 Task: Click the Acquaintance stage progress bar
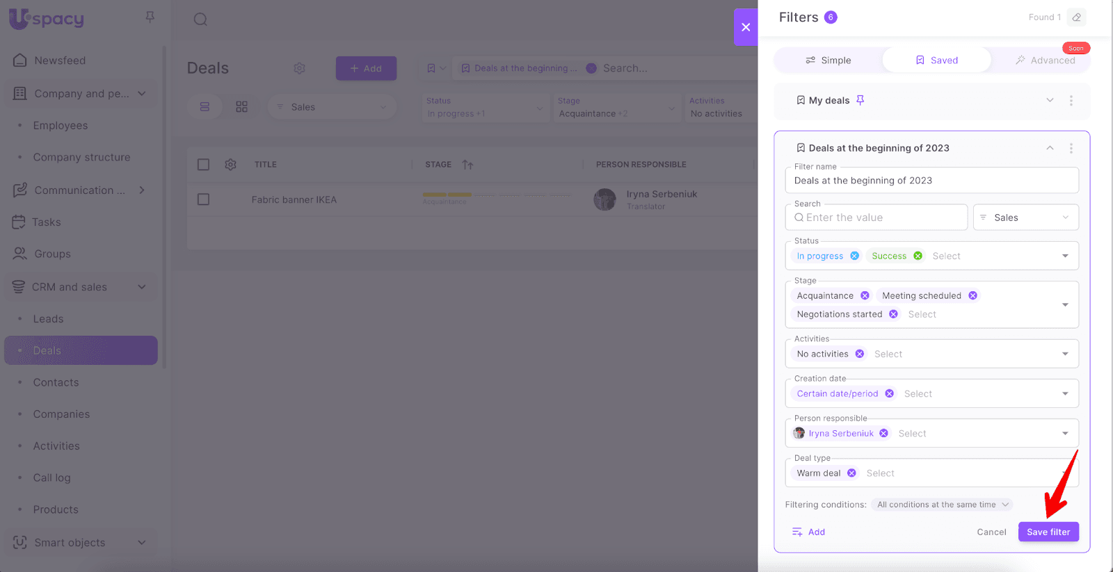point(497,195)
